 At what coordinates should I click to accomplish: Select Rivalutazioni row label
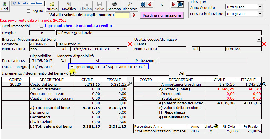tap(52, 122)
